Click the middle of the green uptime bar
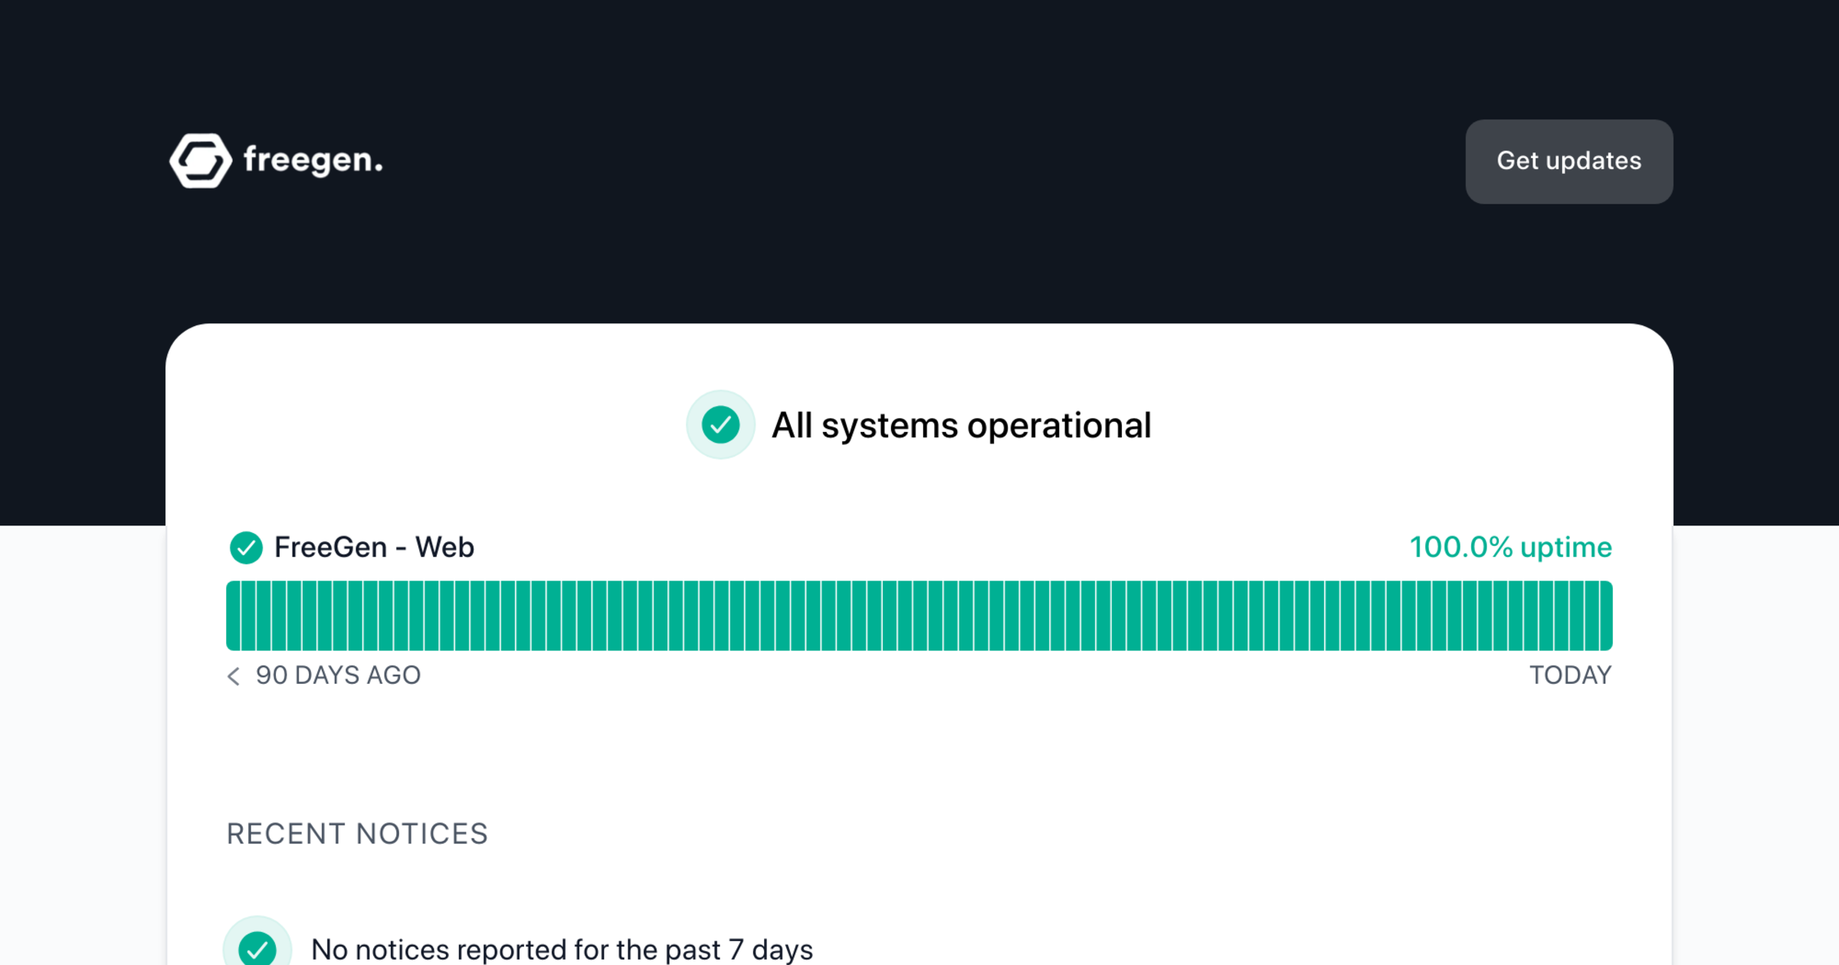The image size is (1839, 965). 919,616
